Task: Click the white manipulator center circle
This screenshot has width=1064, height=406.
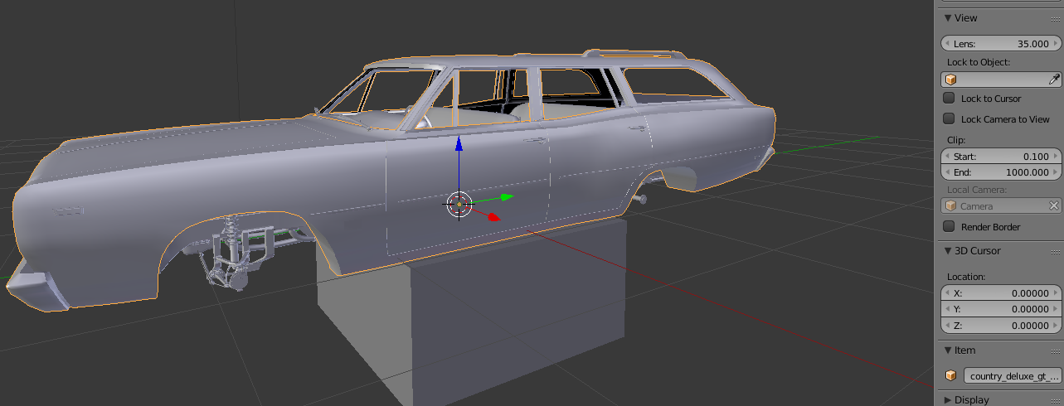Action: pos(459,204)
